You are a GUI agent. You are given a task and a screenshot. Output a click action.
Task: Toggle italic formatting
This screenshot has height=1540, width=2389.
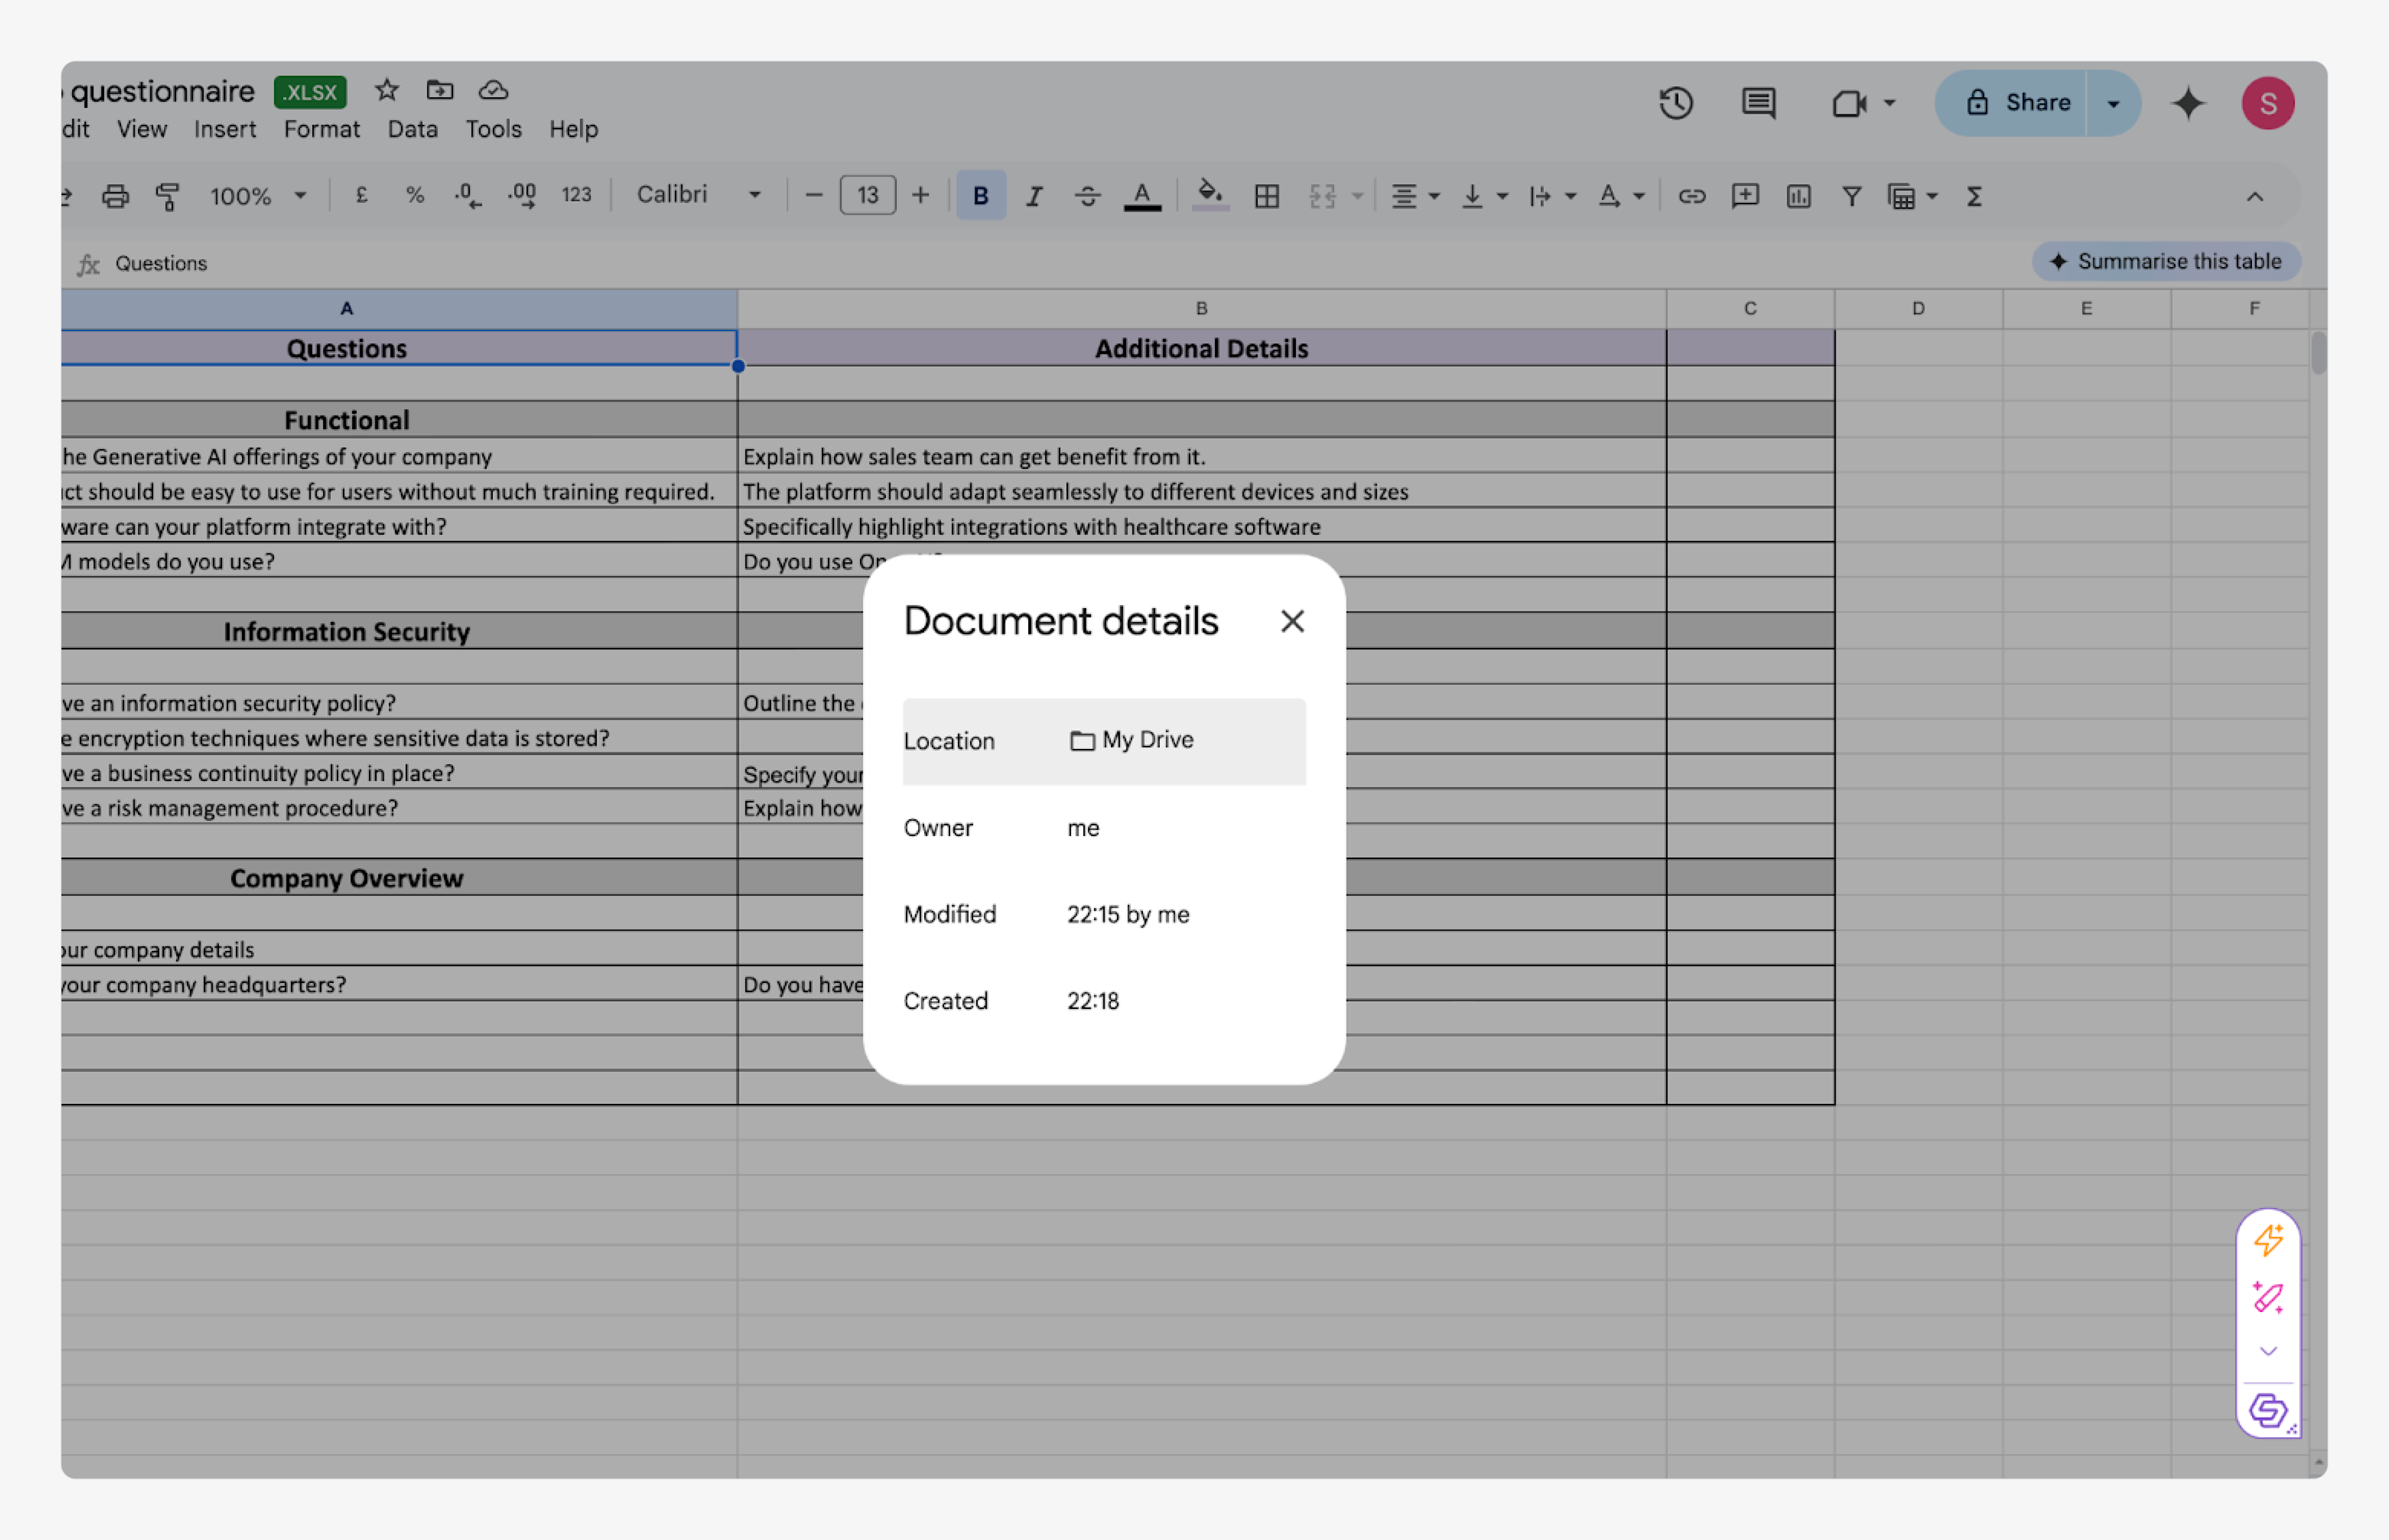pyautogui.click(x=1034, y=196)
